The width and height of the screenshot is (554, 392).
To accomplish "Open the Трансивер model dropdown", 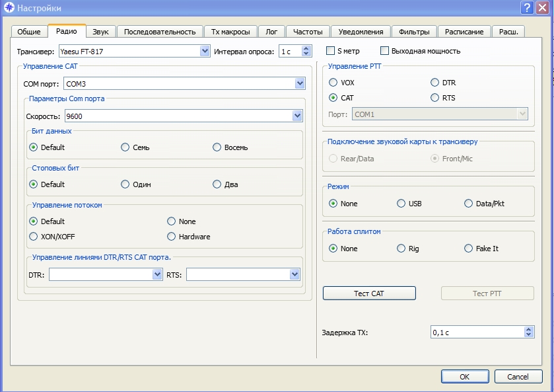I will 204,51.
